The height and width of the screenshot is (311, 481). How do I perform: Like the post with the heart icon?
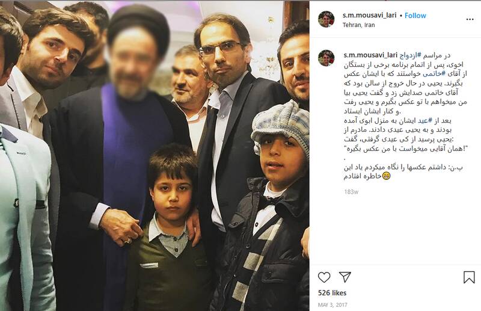click(324, 277)
